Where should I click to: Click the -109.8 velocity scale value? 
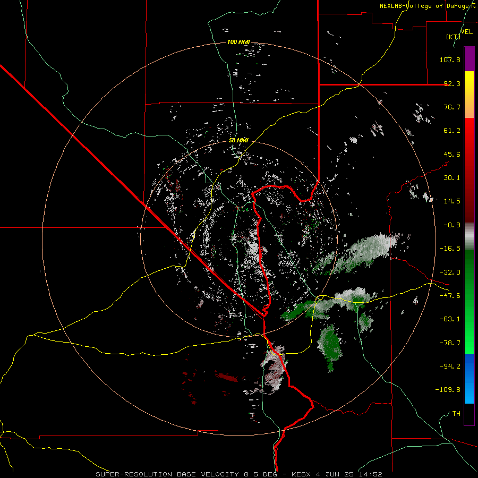coord(448,390)
